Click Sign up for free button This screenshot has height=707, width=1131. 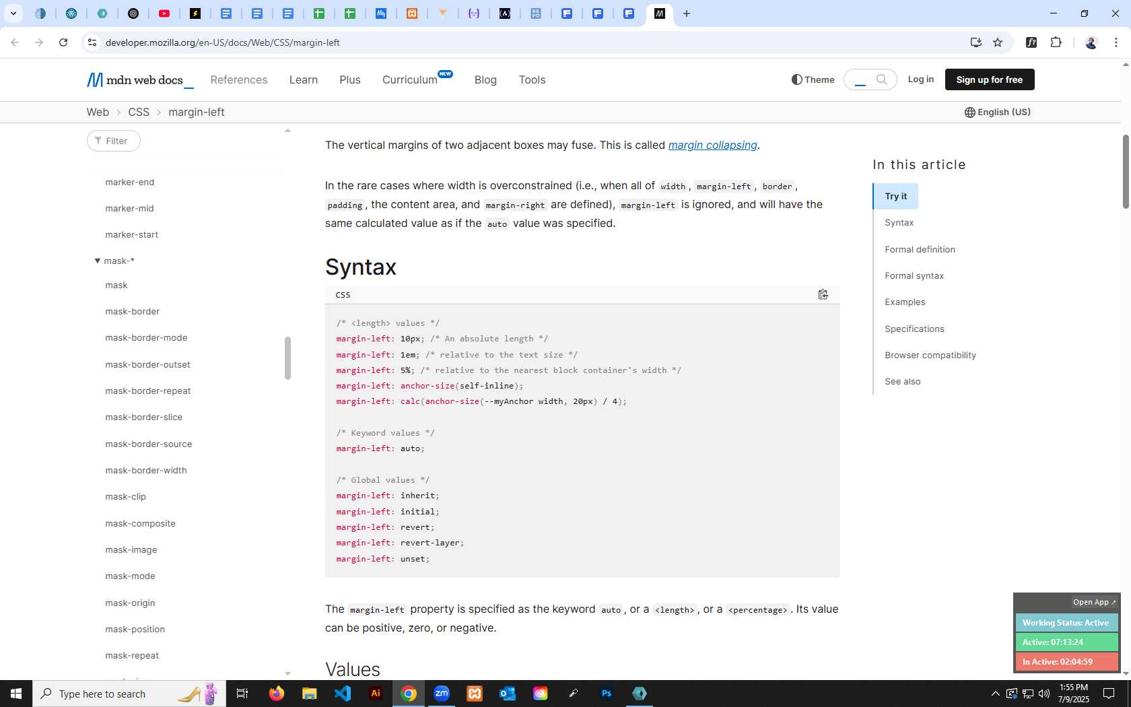click(x=990, y=79)
